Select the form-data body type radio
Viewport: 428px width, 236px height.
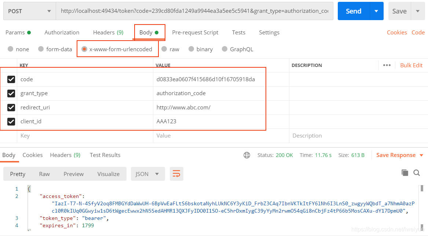point(41,49)
